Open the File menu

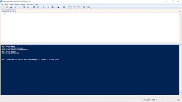coord(2,5)
